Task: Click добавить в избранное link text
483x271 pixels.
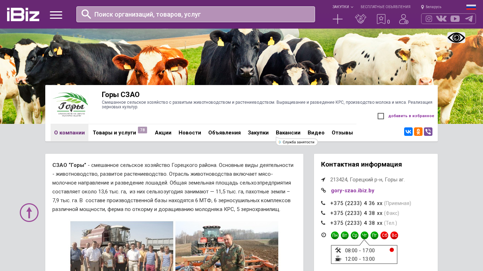Action: coord(411,116)
